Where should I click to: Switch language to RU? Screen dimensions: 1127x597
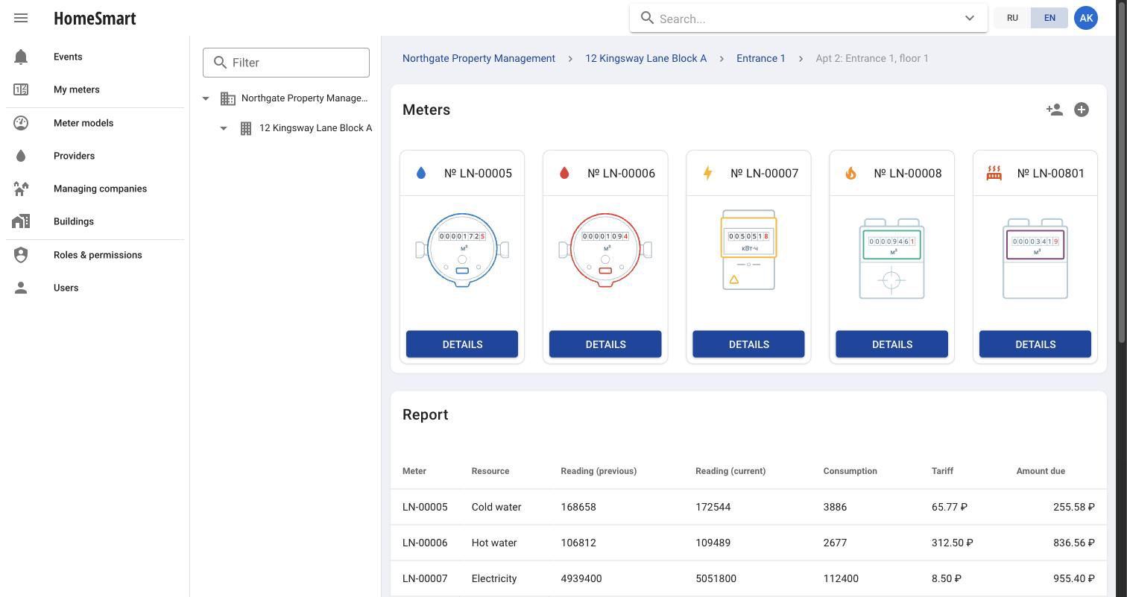[1012, 18]
